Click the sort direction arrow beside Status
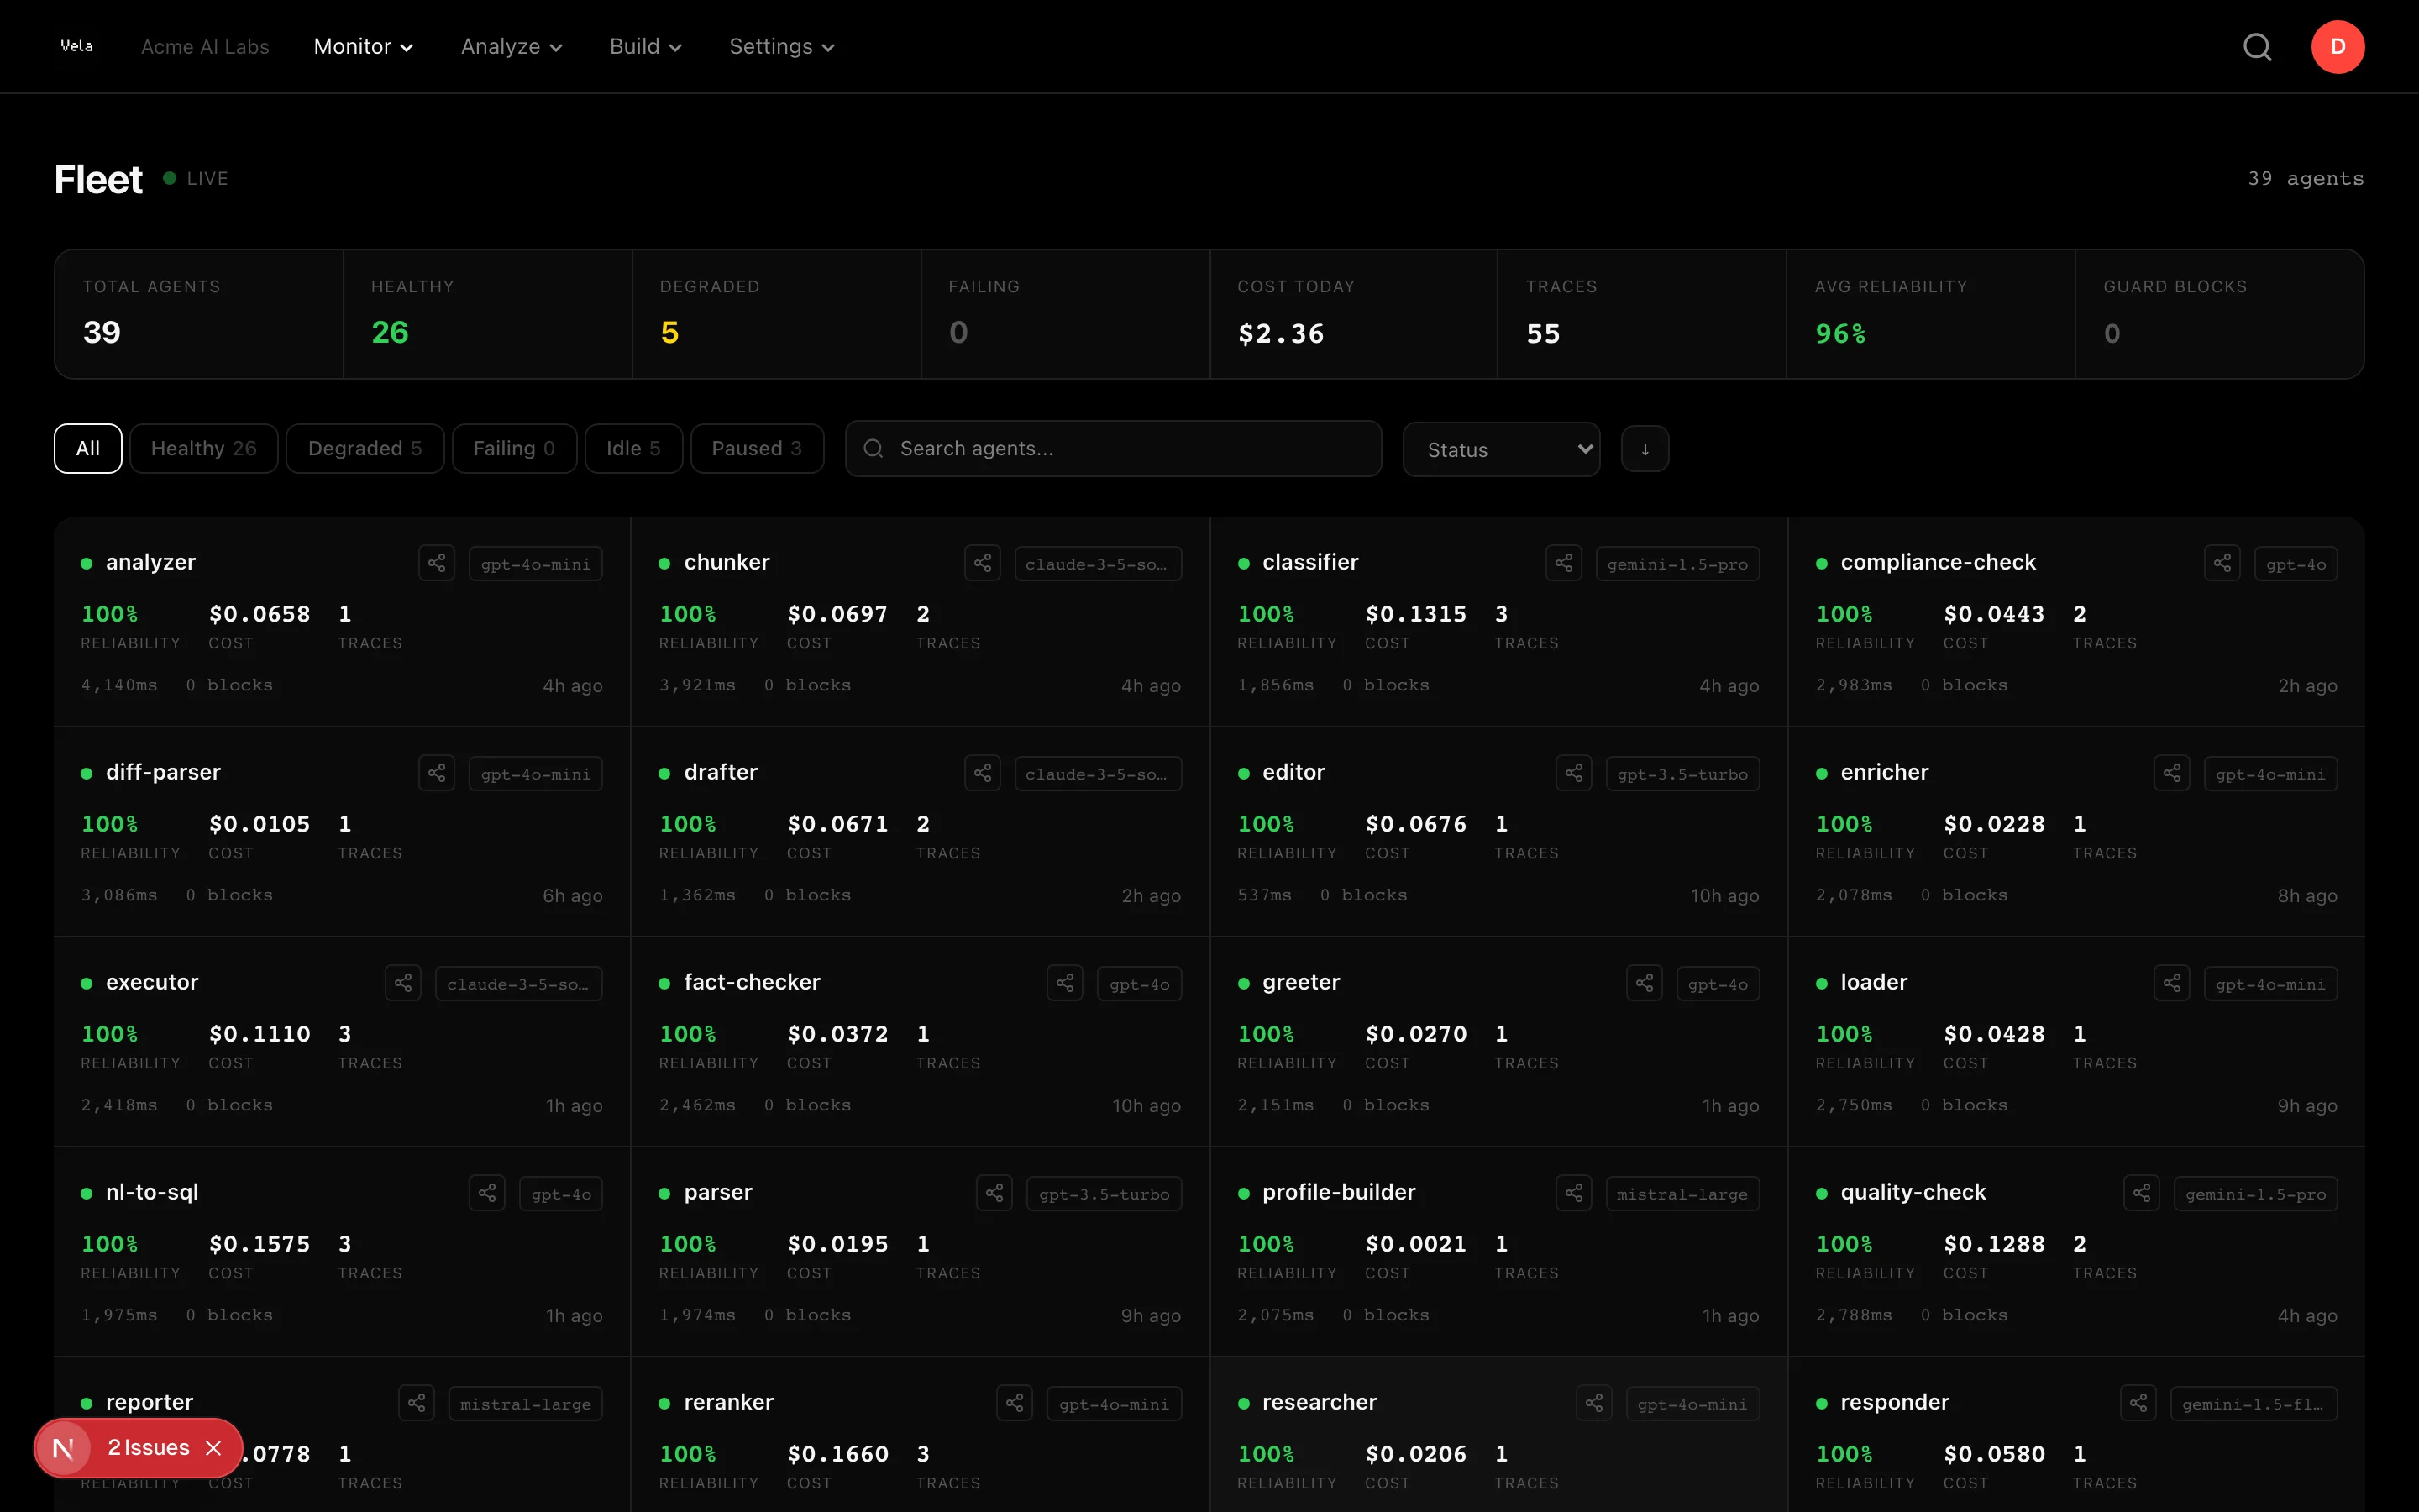This screenshot has width=2419, height=1512. click(1645, 449)
